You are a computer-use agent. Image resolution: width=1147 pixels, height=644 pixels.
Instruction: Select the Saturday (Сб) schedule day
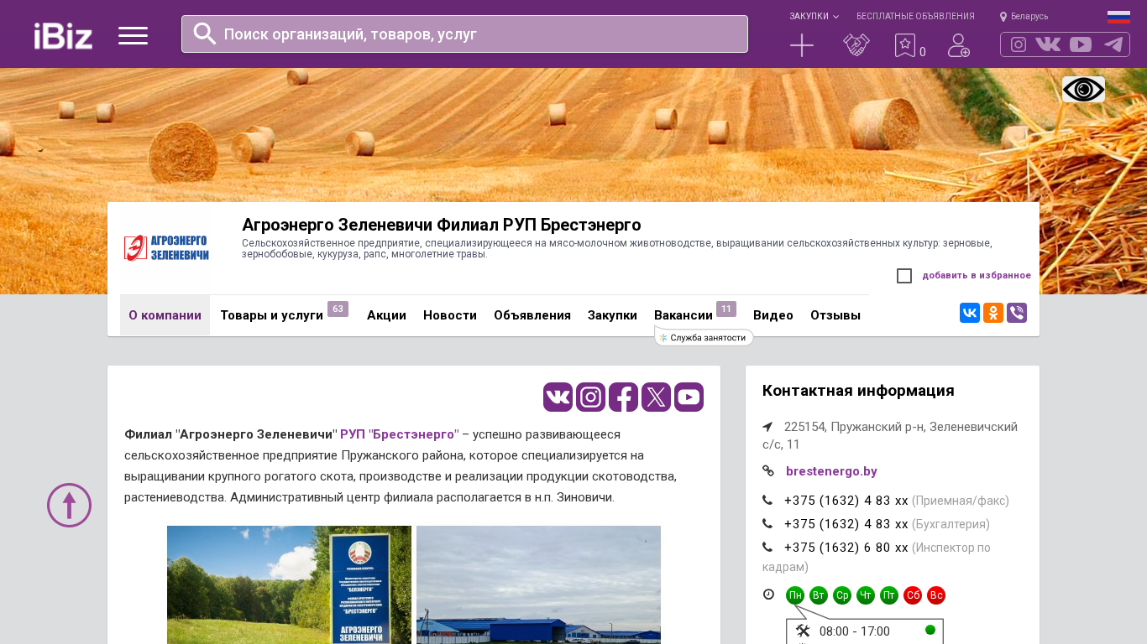point(913,595)
